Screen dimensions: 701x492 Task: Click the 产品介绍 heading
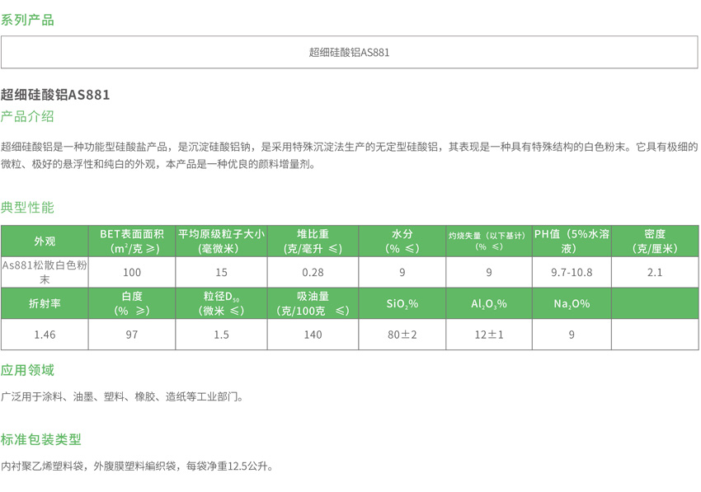(x=27, y=116)
